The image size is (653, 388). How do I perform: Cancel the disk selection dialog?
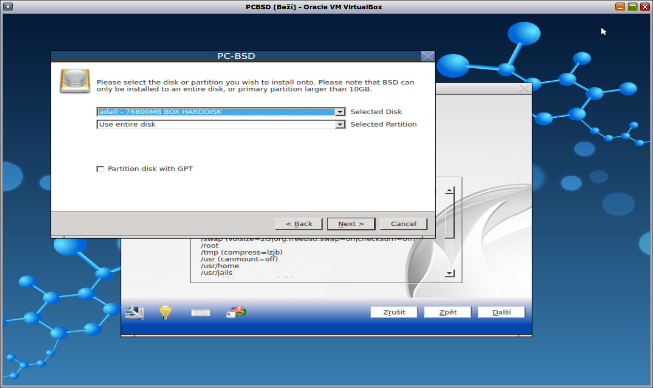tap(403, 224)
